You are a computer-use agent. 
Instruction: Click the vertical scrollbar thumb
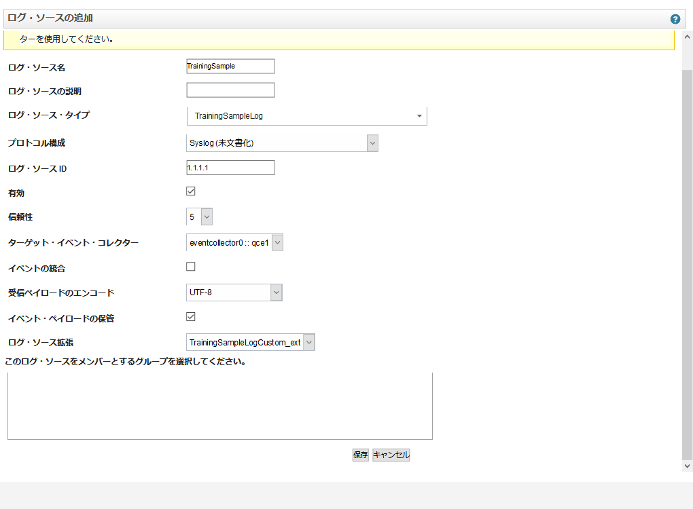[687, 265]
